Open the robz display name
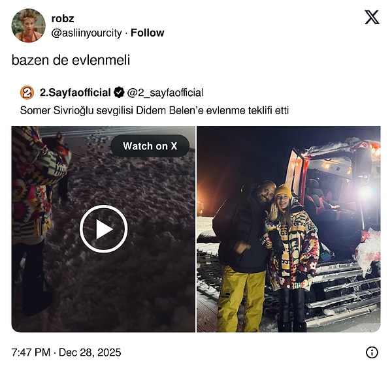The image size is (392, 372). (x=62, y=19)
